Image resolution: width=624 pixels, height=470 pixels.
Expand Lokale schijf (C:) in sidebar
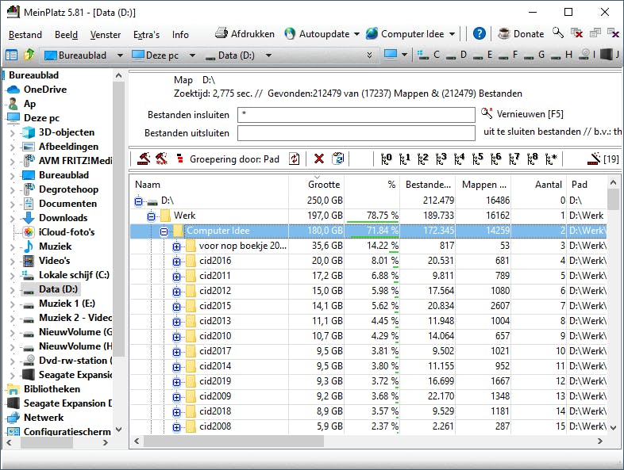[x=13, y=276]
